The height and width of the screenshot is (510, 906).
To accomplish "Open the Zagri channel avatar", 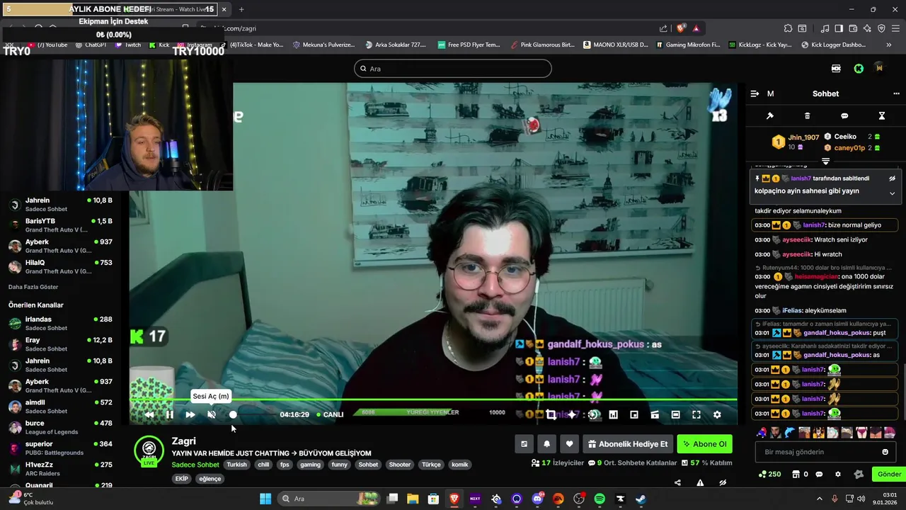I will (149, 450).
